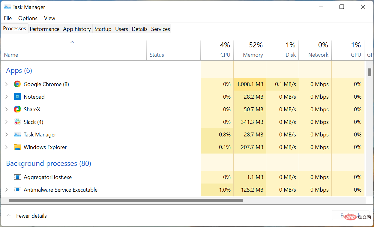Expand the Notepad process row
374x227 pixels.
(7, 97)
